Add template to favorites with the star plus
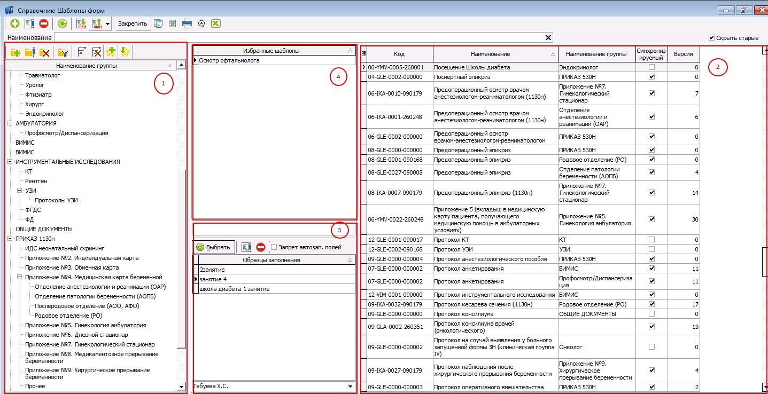 click(x=111, y=52)
